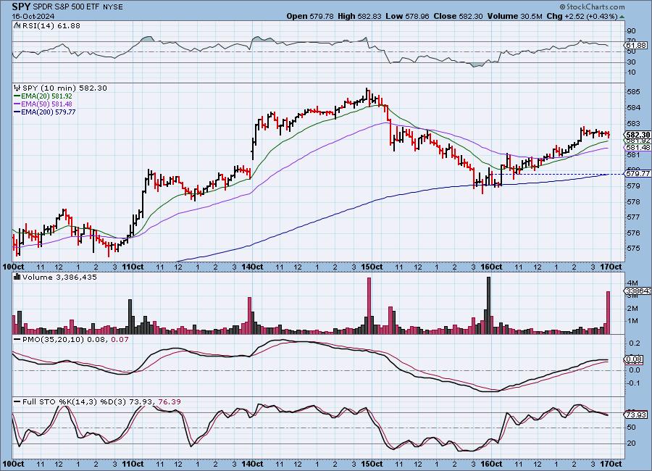Viewport: 652px width, 471px height.
Task: Select the EMA(50) 581.48 legend text
Action: tap(46, 104)
